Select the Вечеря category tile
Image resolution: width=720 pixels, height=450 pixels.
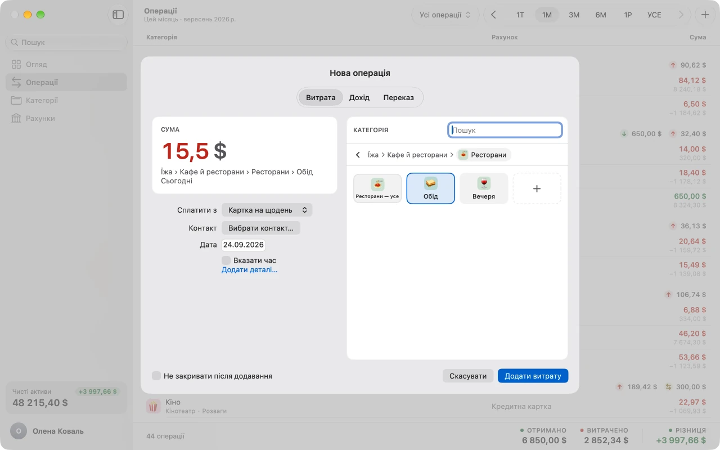point(484,188)
